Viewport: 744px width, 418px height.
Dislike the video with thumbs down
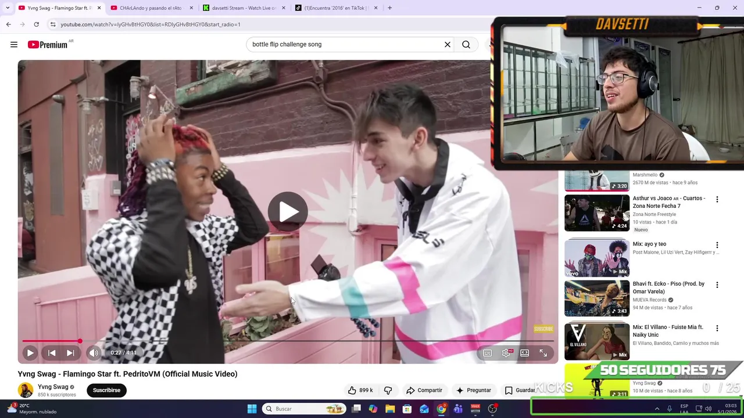[388, 390]
